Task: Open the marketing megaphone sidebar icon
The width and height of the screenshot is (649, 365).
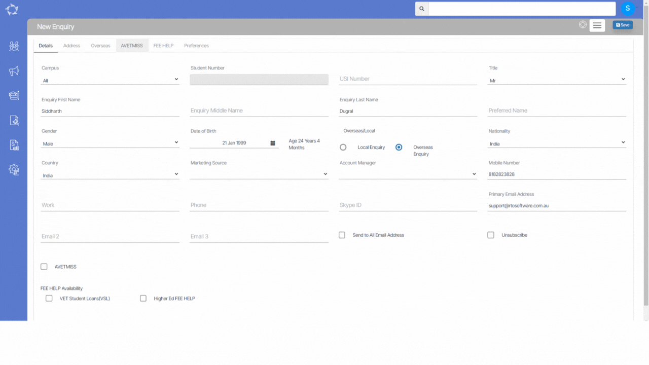Action: point(14,71)
